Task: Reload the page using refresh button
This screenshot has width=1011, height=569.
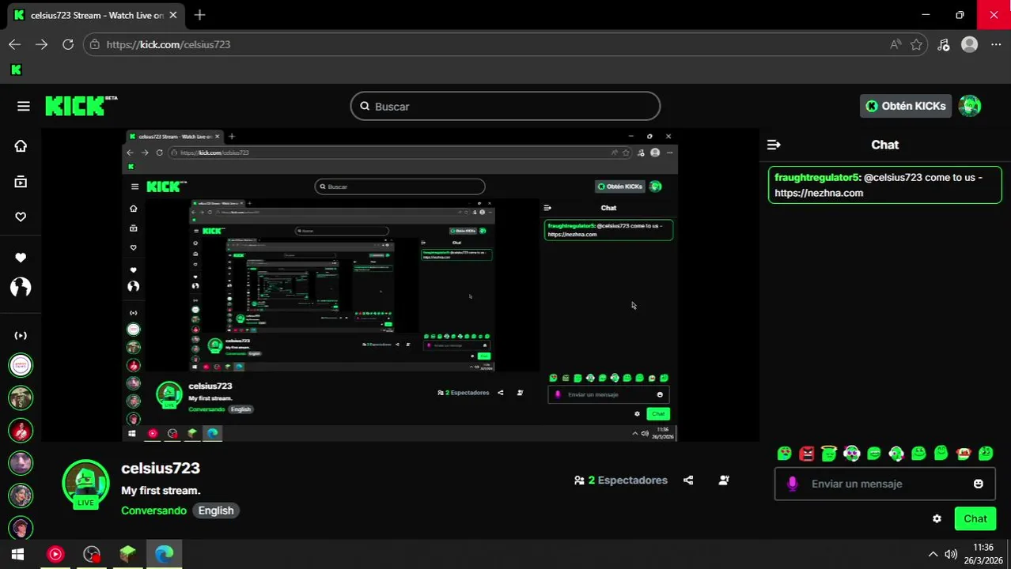Action: coord(68,44)
